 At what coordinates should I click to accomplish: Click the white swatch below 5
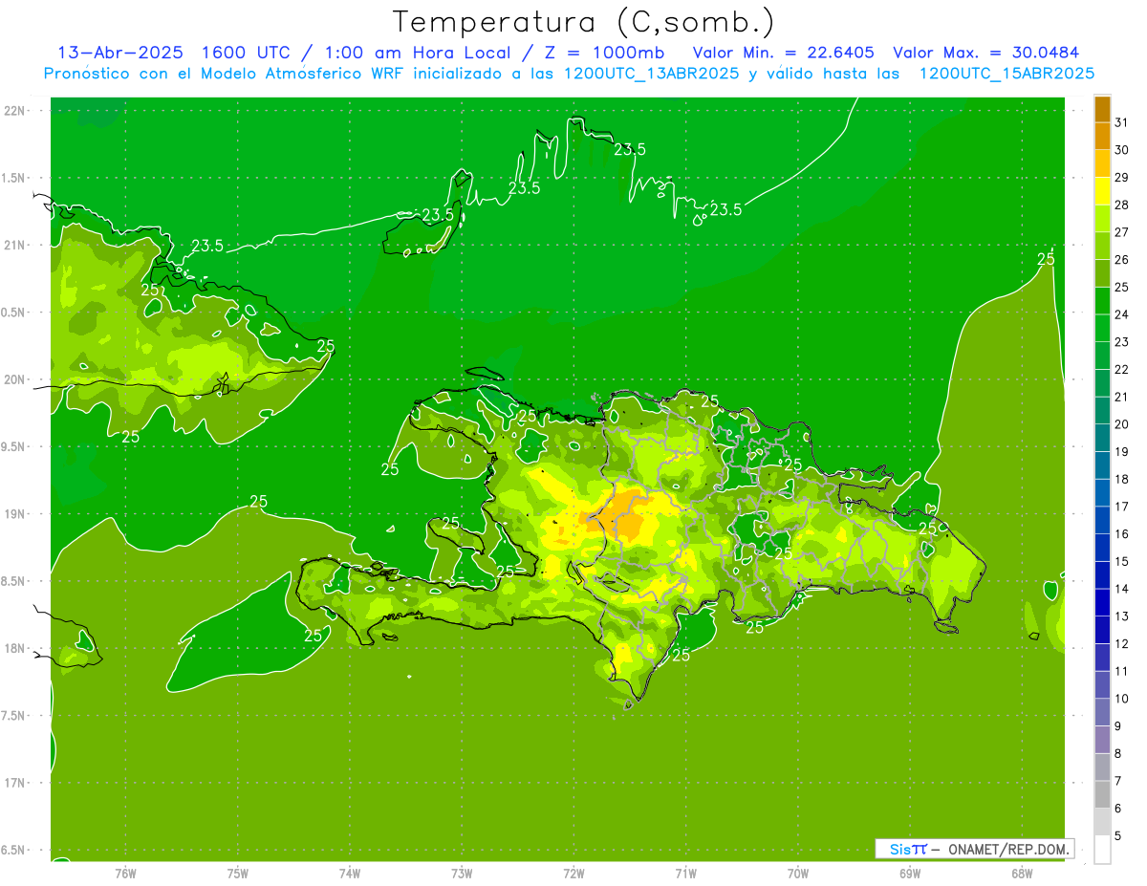tap(1102, 850)
